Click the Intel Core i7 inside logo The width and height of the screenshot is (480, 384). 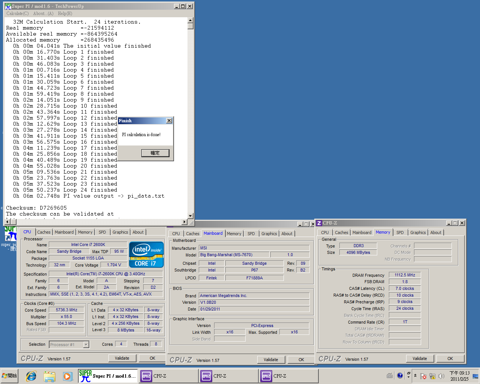146,254
